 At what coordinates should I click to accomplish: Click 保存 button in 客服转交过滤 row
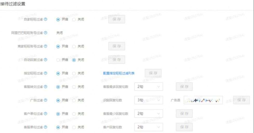pos(184,87)
